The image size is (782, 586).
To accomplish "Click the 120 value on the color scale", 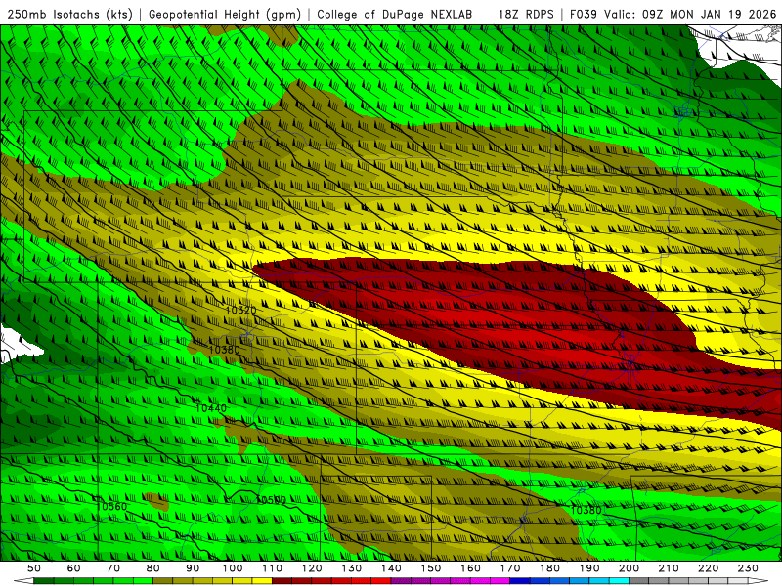I will (x=312, y=568).
